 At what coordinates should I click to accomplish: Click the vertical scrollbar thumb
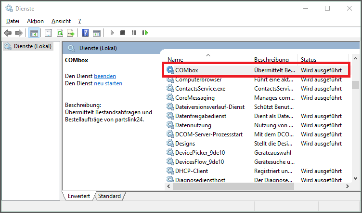pyautogui.click(x=356, y=85)
